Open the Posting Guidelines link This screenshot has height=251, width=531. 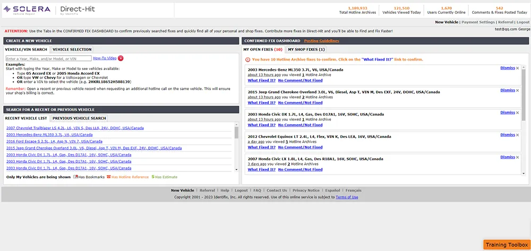321,41
